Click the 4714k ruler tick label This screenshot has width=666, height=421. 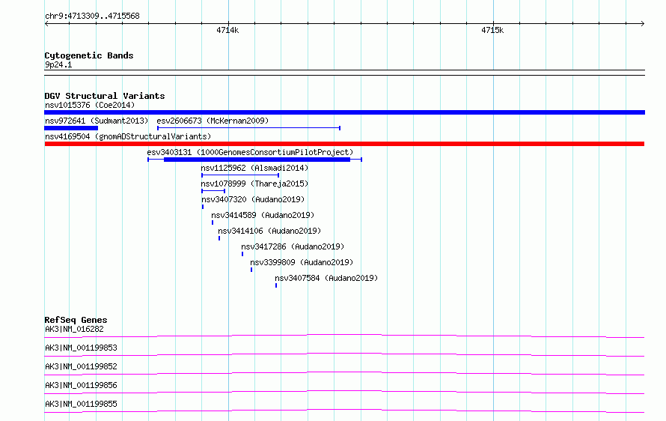pos(227,30)
